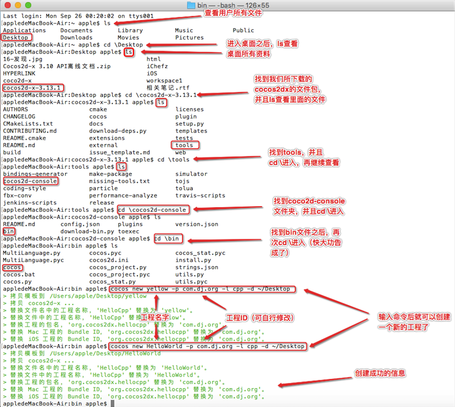This screenshot has height=407, width=455.
Task: Select the "external" folder name
Action: [103, 145]
